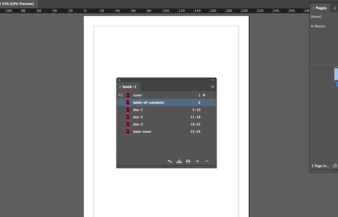338x217 pixels.
Task: Click the InDesign file icon beside cover
Action: (127, 95)
